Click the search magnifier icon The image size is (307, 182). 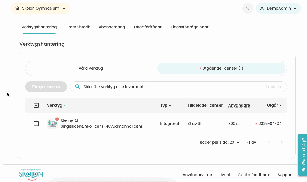[x=78, y=87]
